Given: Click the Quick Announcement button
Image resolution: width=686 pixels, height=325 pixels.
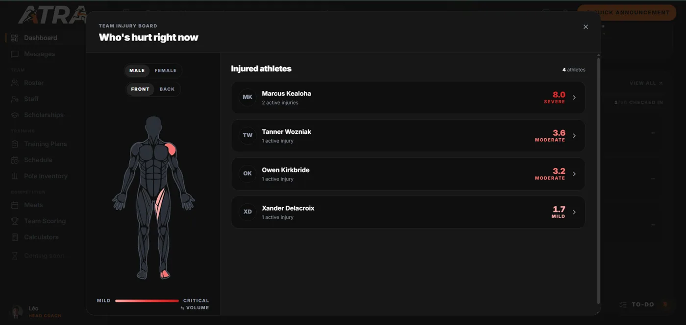Looking at the screenshot, I should 627,12.
